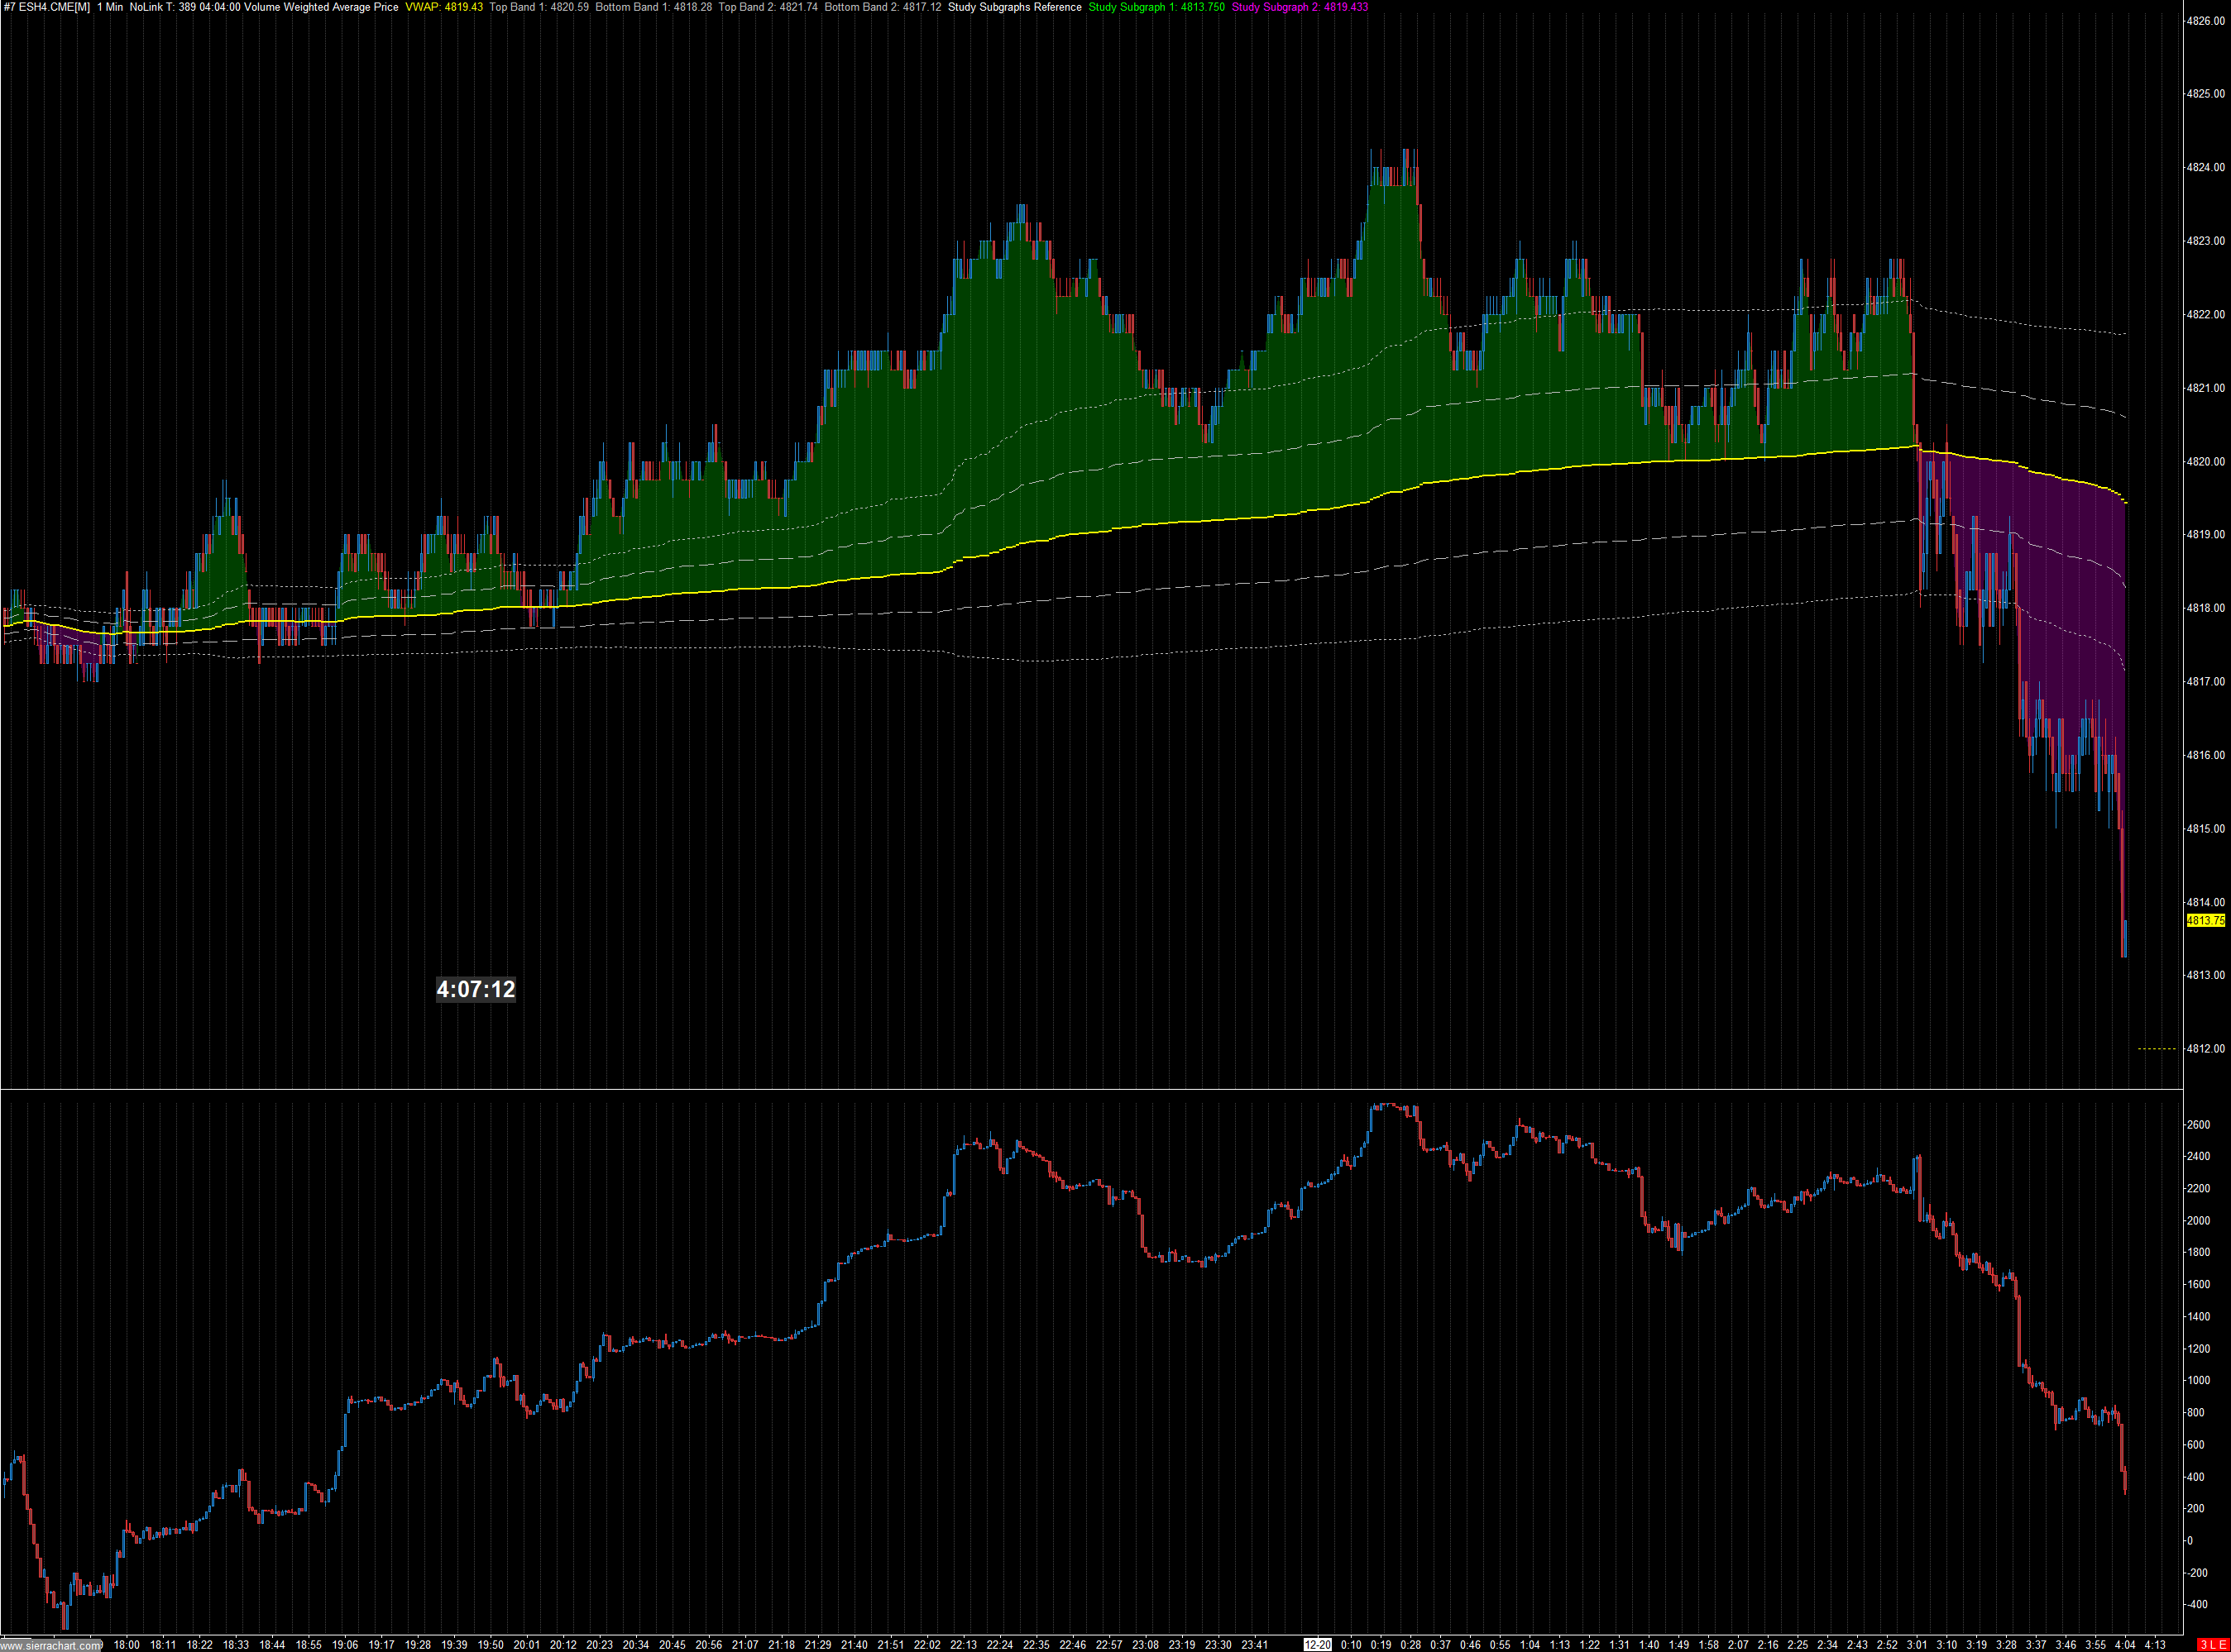The width and height of the screenshot is (2231, 1652).
Task: Click the ESH4.CME[M] symbol label
Action: pos(54,7)
